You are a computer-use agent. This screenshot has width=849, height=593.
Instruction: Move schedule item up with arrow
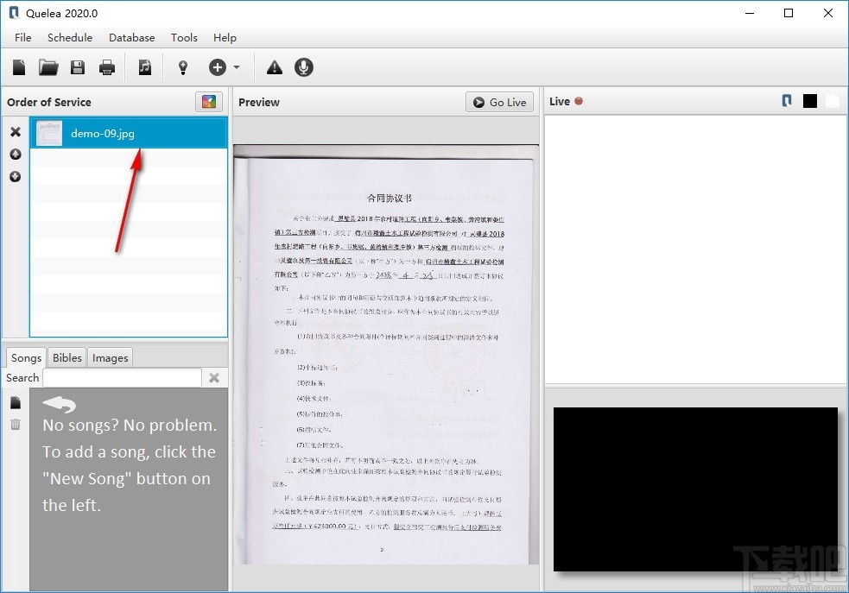14,155
